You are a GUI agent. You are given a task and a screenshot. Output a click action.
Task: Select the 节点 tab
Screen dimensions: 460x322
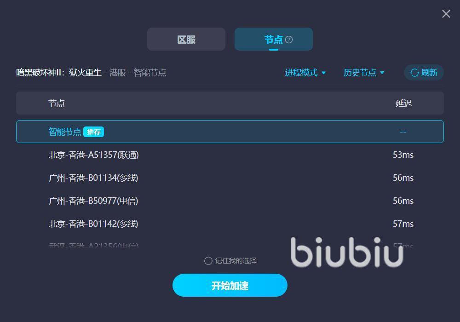pos(273,39)
